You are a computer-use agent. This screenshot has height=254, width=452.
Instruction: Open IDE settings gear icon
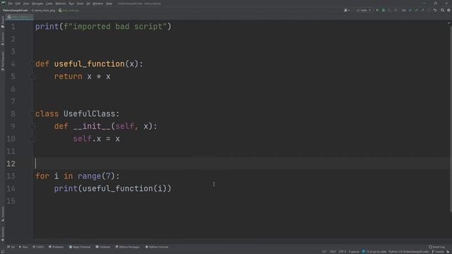point(448,11)
